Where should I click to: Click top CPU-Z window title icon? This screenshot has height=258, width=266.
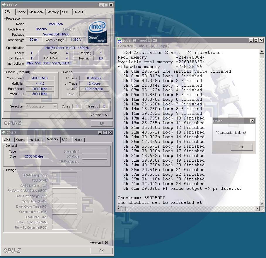(4, 5)
